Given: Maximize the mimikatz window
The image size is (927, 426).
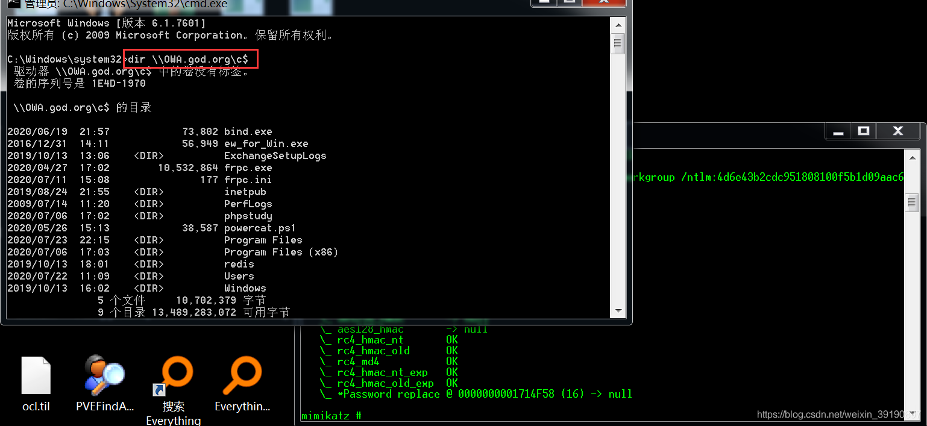Looking at the screenshot, I should 864,131.
